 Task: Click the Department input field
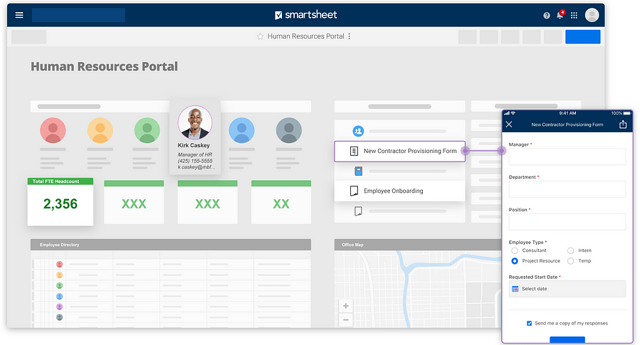(x=567, y=189)
